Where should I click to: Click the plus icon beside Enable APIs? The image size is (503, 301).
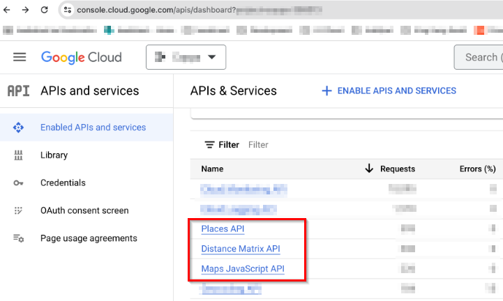coord(326,91)
